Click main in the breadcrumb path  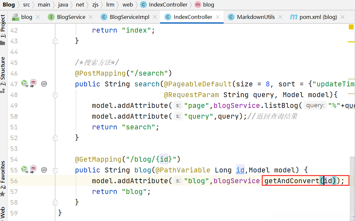coord(44,5)
